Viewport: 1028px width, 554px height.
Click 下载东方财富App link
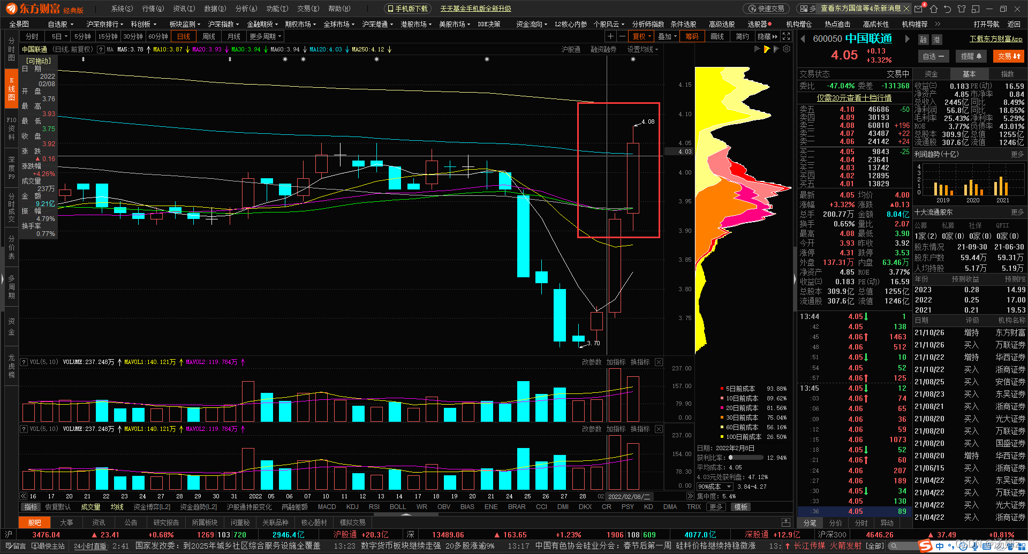tap(996, 39)
